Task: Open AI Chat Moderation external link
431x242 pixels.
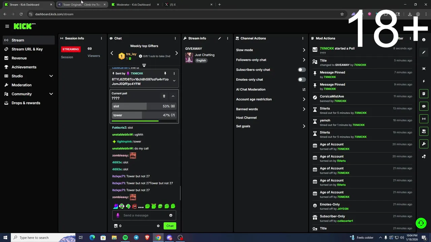Action: 304,89
